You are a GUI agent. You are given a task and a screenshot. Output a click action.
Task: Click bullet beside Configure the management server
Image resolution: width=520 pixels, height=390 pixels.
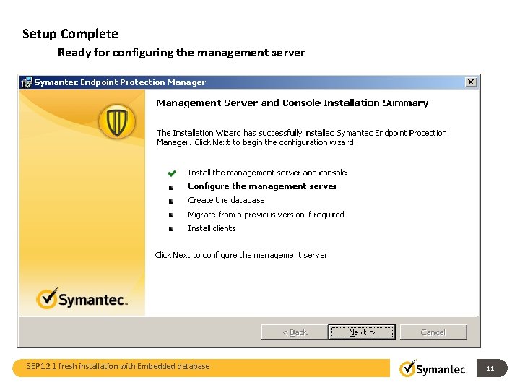point(171,187)
